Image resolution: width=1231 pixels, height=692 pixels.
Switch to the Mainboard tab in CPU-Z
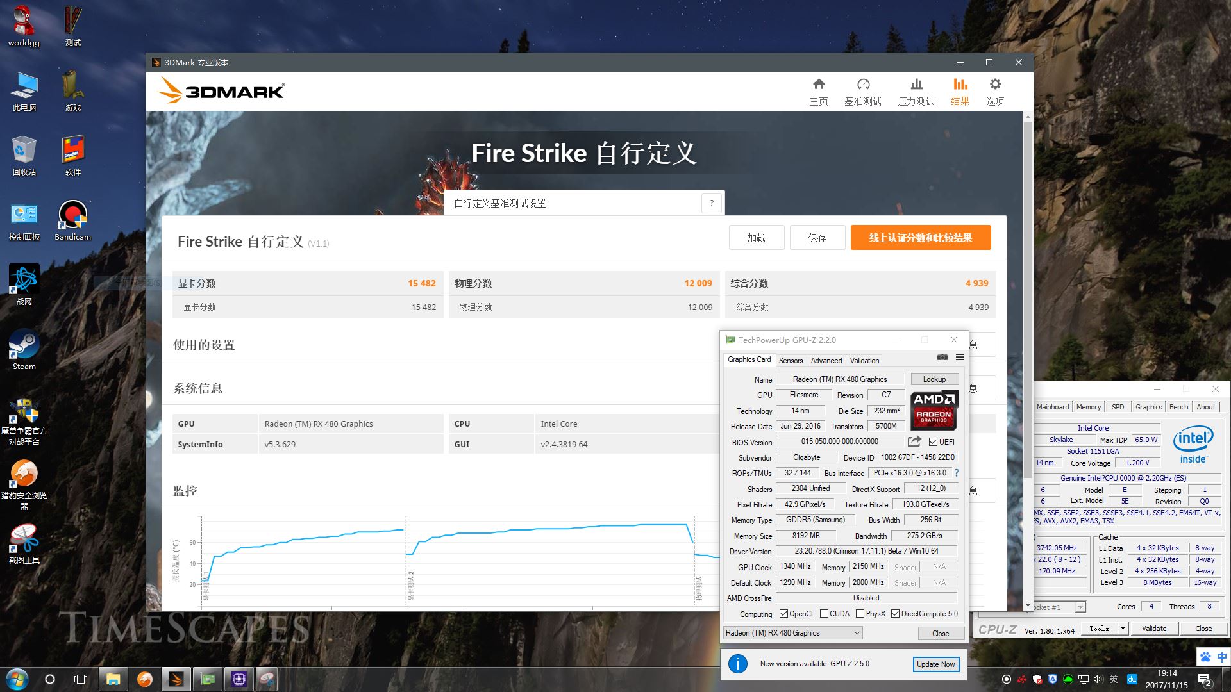tap(1053, 407)
